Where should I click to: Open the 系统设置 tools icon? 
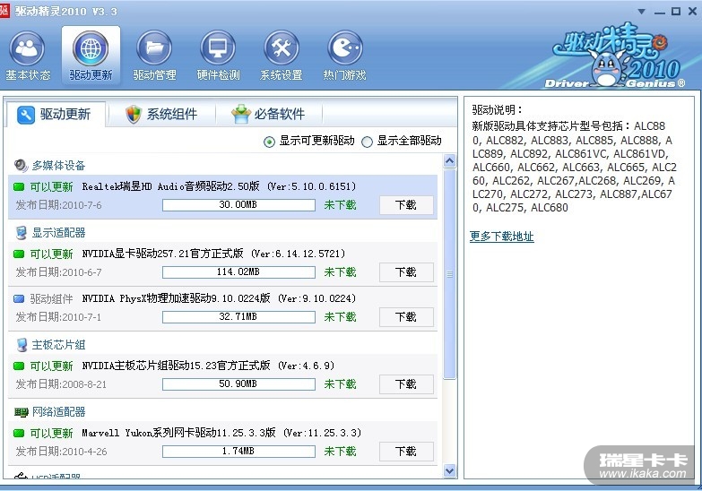tap(282, 47)
